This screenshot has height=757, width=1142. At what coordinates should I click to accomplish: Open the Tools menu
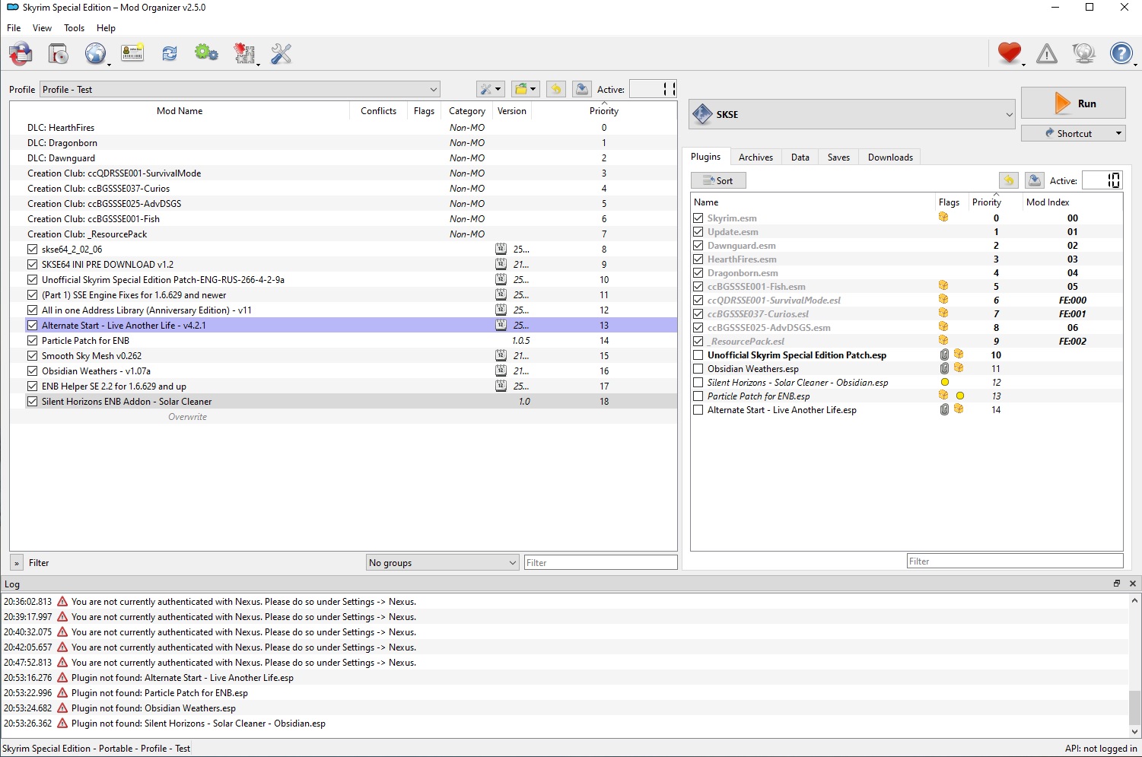click(x=74, y=28)
